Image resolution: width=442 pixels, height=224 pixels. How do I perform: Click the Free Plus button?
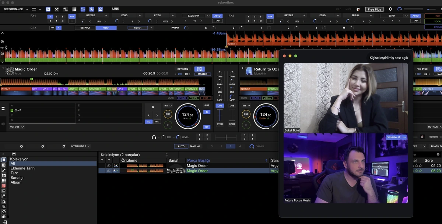coord(374,9)
